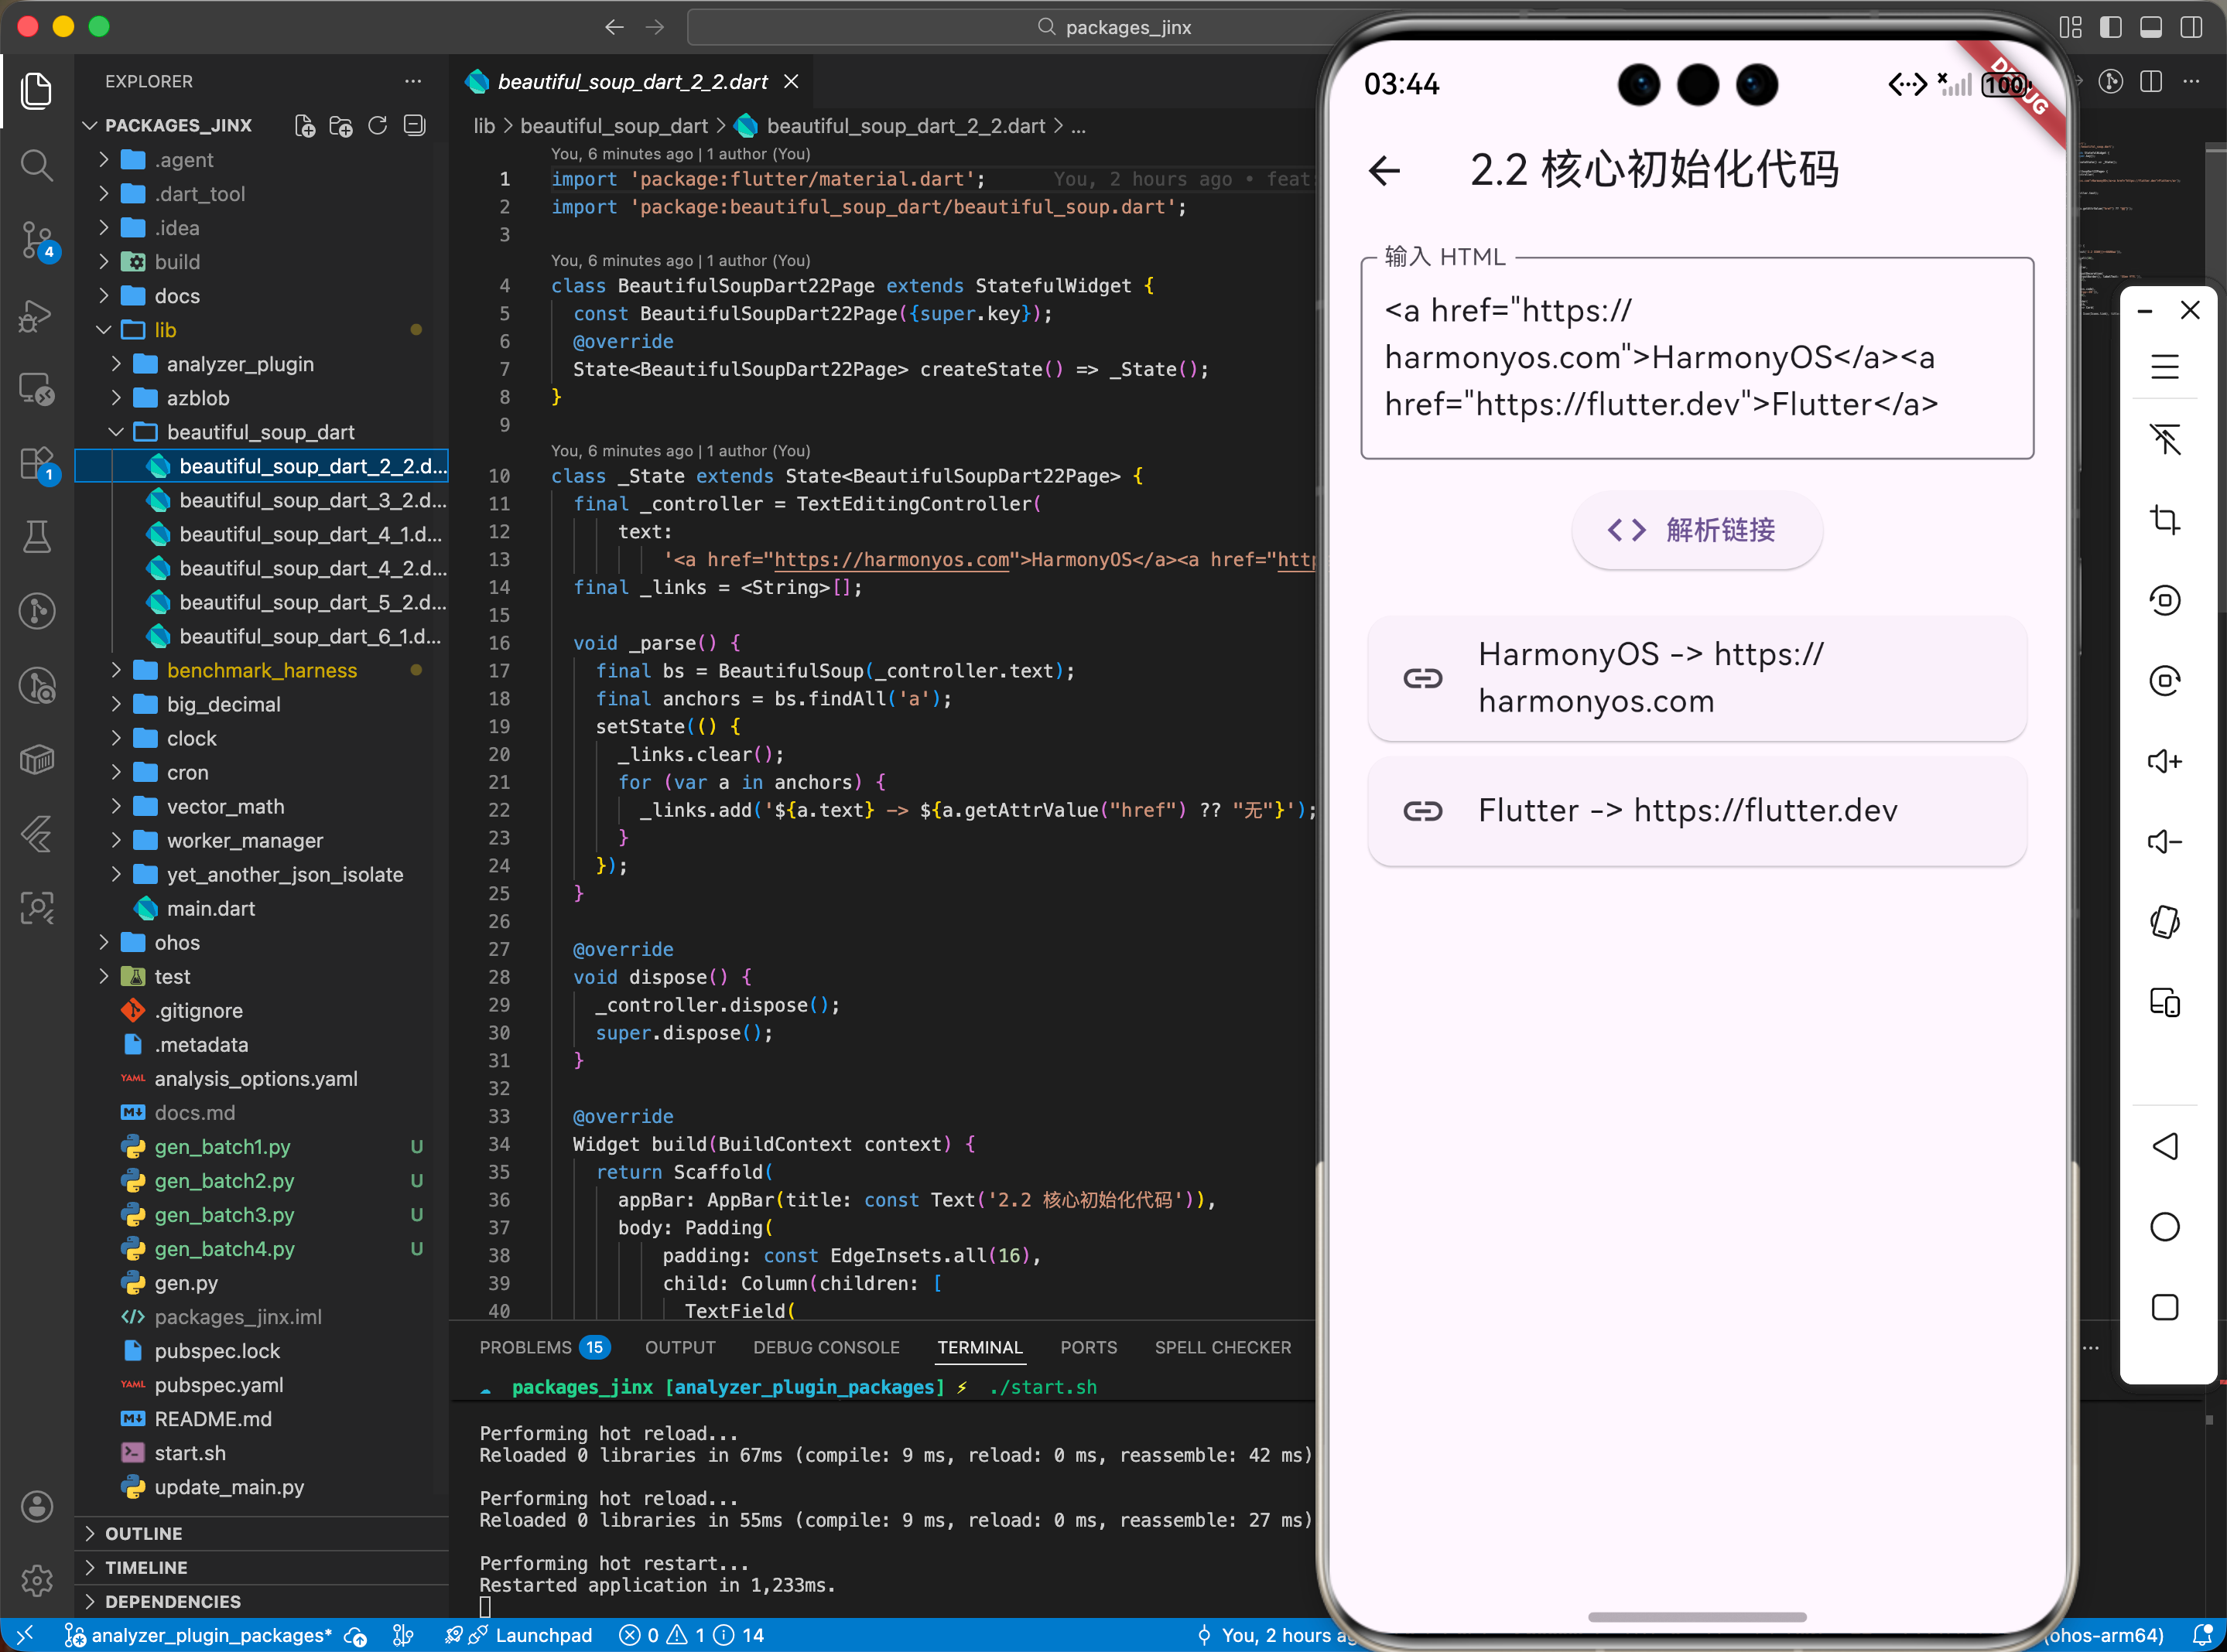Expand the OUTLINE section
This screenshot has height=1652, width=2227.
click(143, 1533)
